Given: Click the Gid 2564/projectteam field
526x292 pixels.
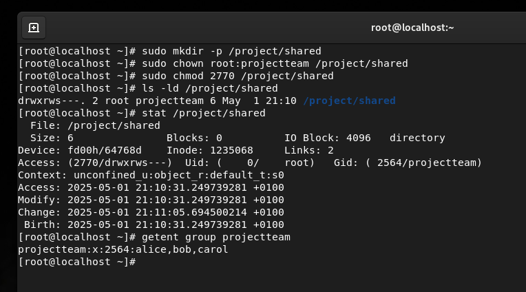Looking at the screenshot, I should click(x=408, y=163).
